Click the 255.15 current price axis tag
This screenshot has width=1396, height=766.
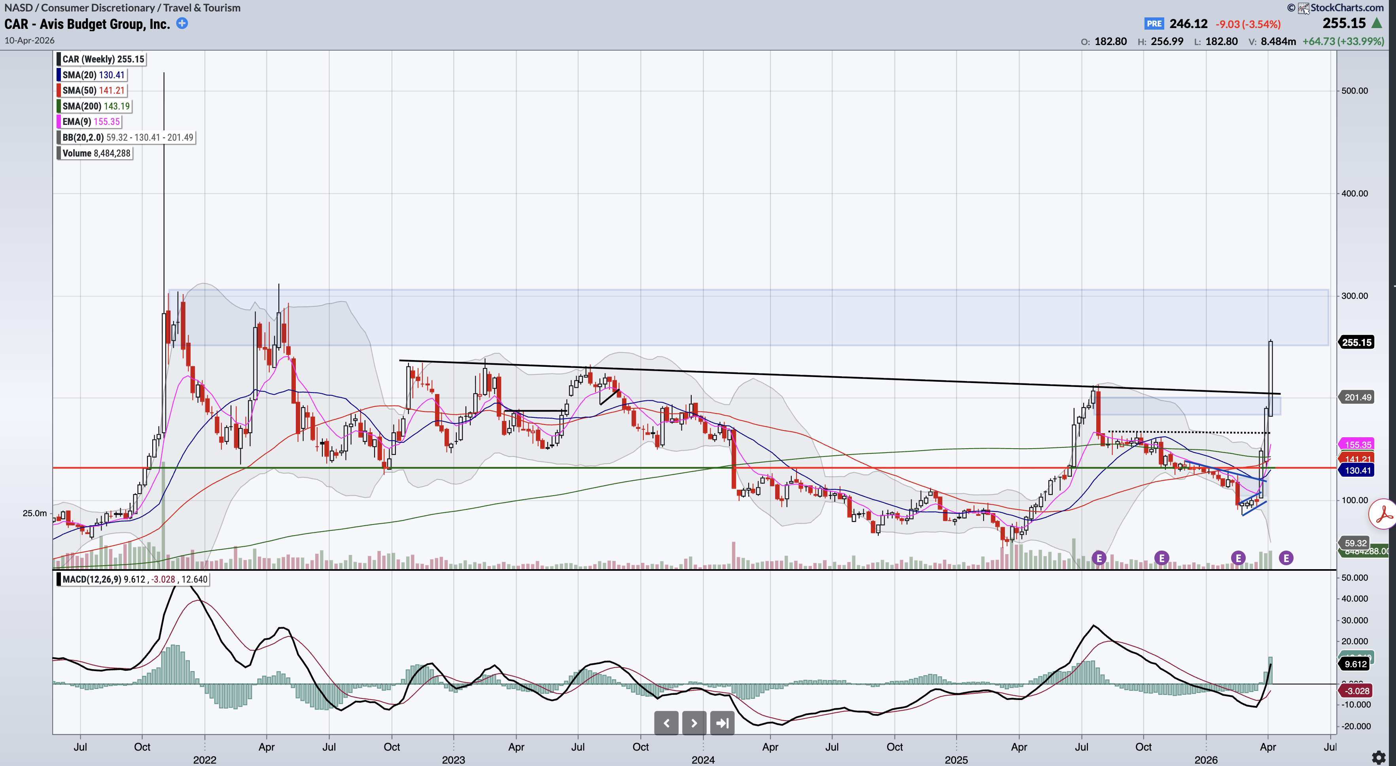coord(1356,342)
